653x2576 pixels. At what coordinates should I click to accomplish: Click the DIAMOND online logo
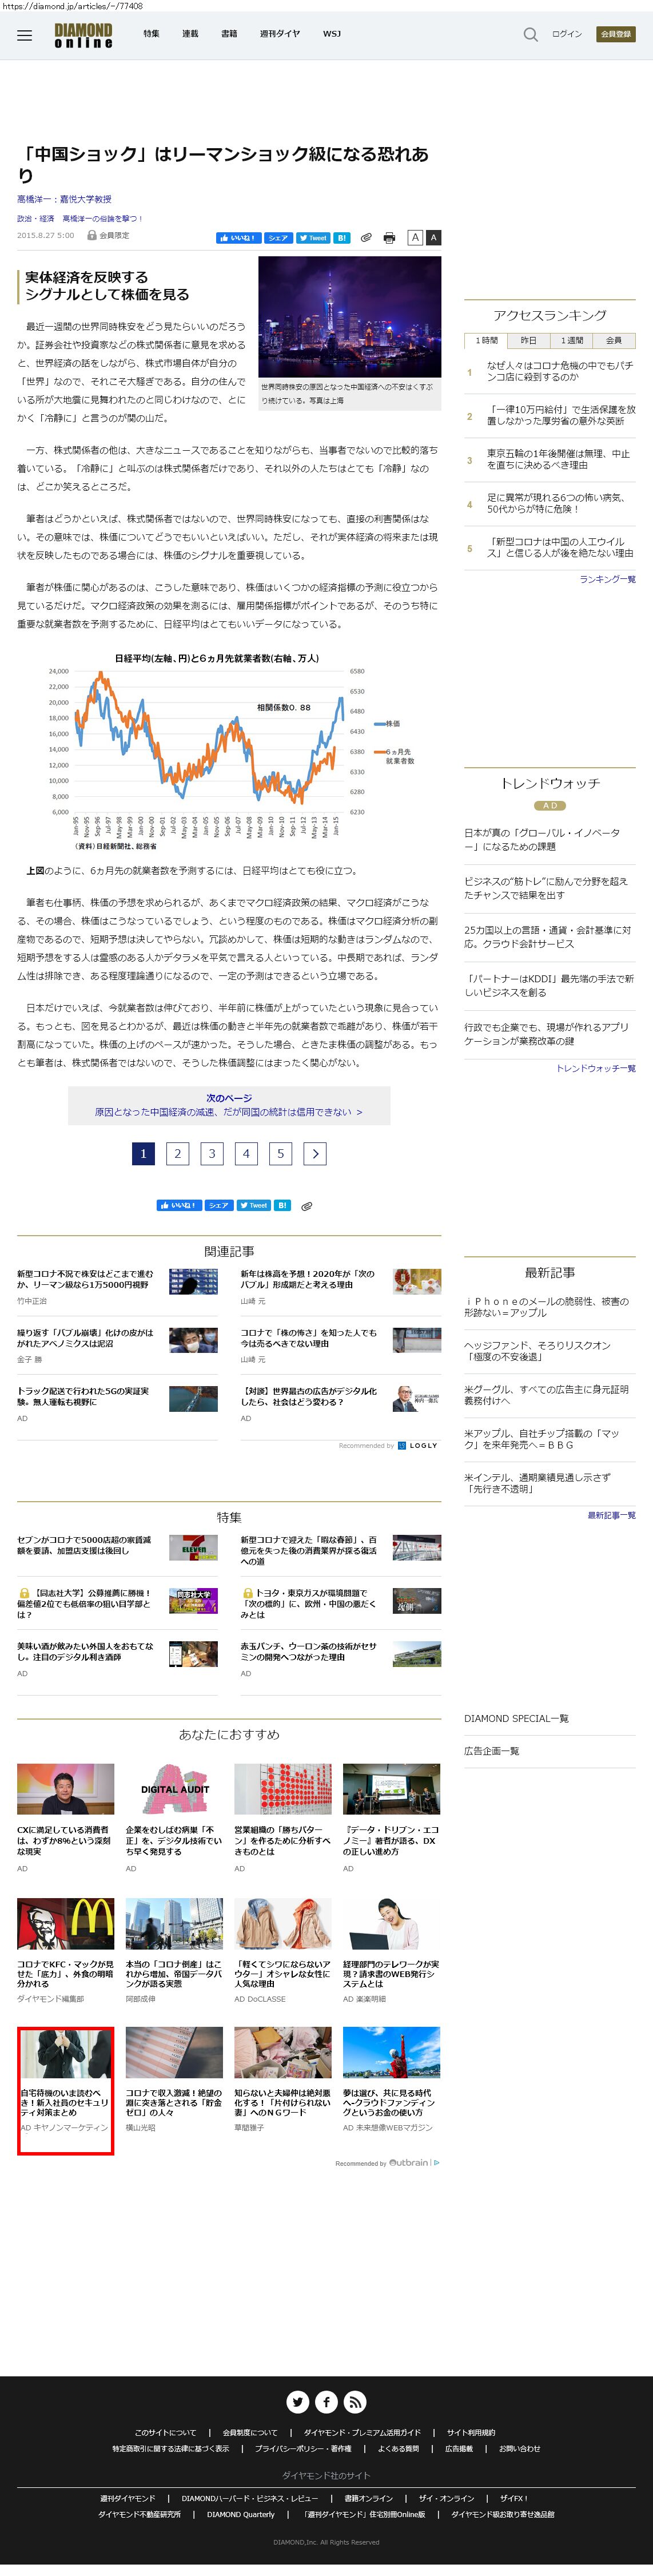[x=83, y=36]
